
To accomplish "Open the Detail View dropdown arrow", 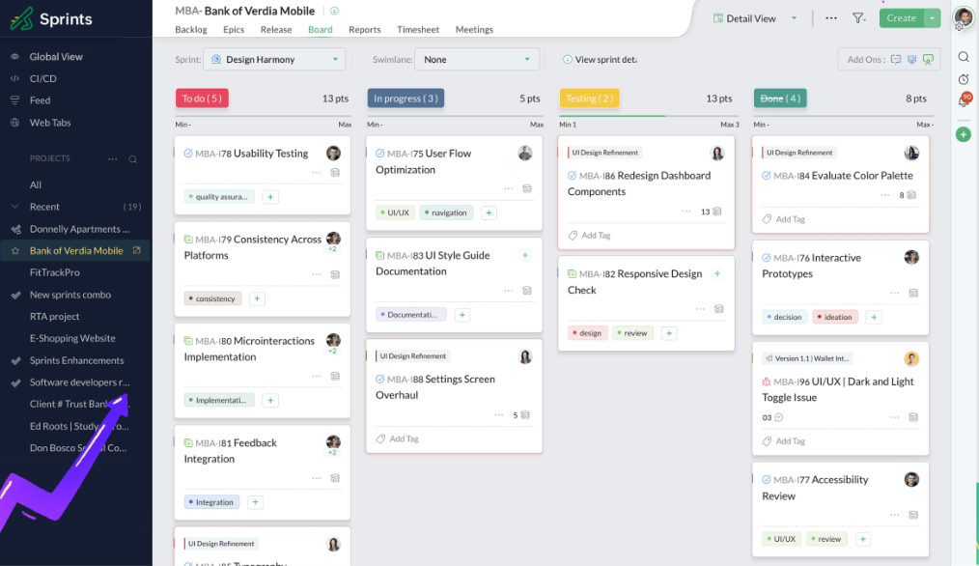I will [795, 18].
